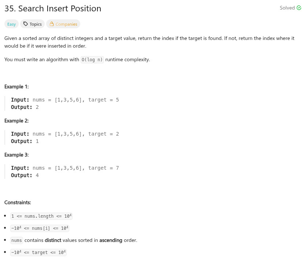Screen dimensions: 307x265
Task: Open the Topics pill
Action: click(x=33, y=24)
